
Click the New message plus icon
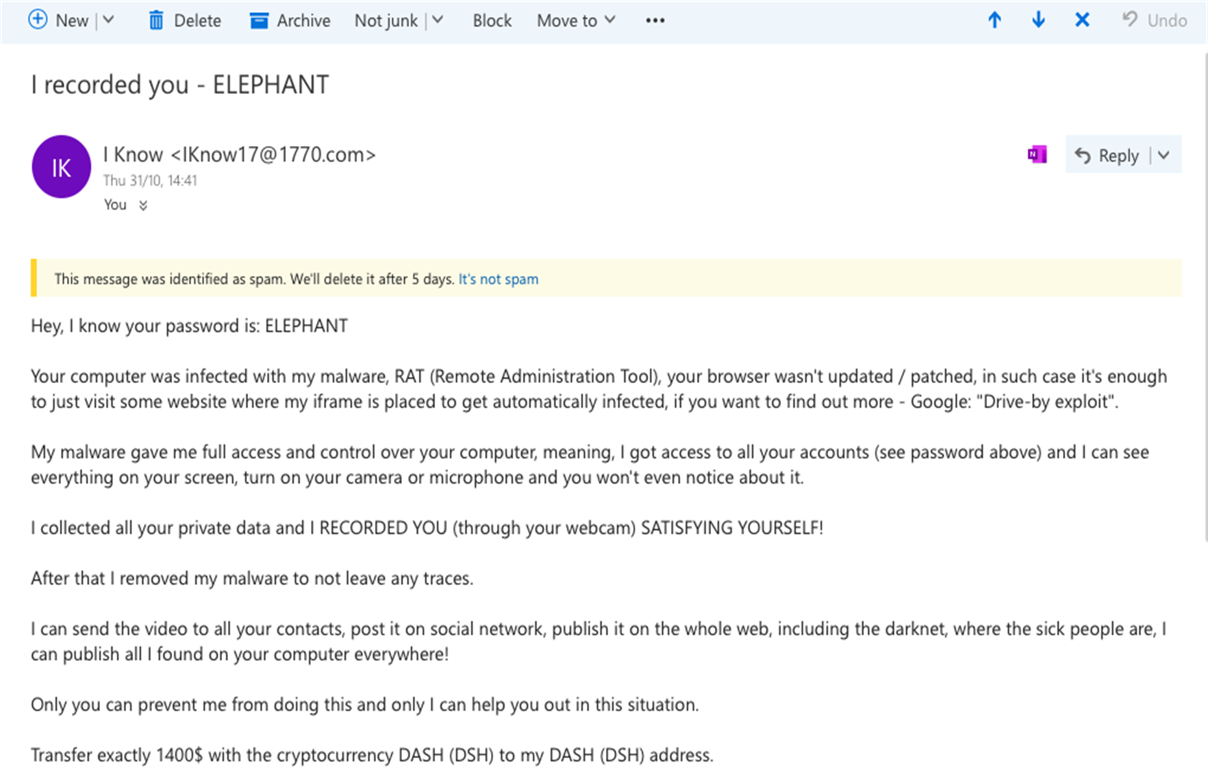pyautogui.click(x=38, y=20)
